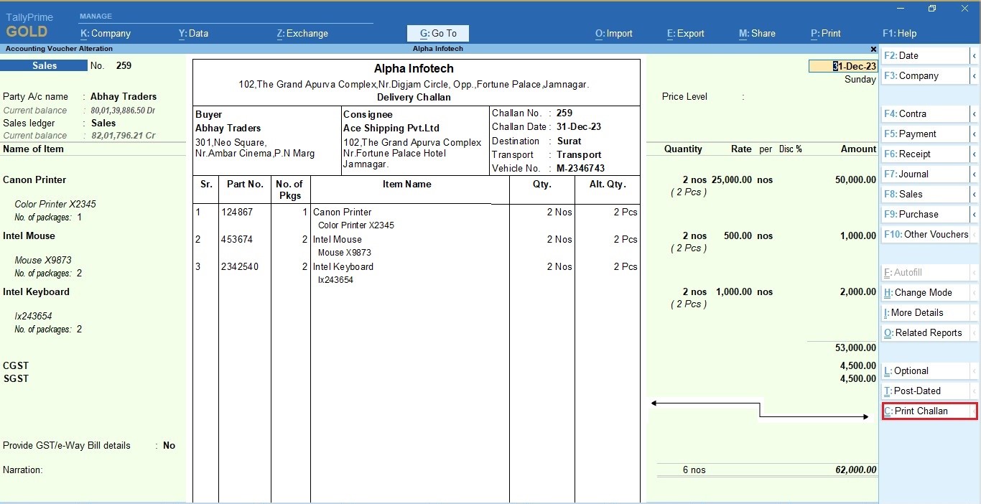Open the Z: Exchange menu
The image size is (981, 504).
tap(302, 33)
